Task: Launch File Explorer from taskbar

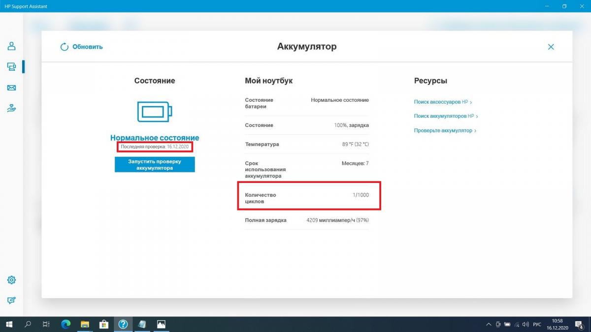Action: (85, 324)
